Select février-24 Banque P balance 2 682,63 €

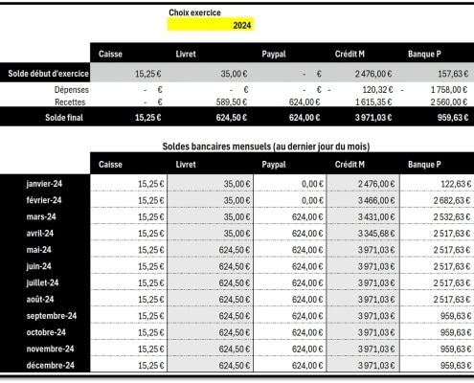452,200
